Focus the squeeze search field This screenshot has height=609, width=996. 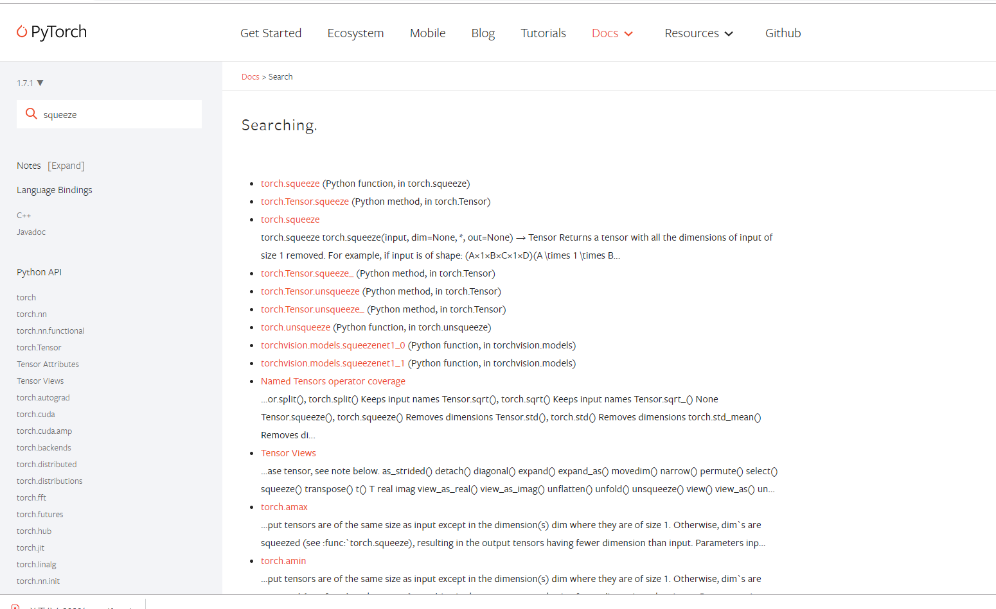[x=109, y=114]
